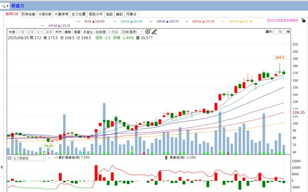Switch to the 大量券商 tab
The image size is (308, 192).
61,14
